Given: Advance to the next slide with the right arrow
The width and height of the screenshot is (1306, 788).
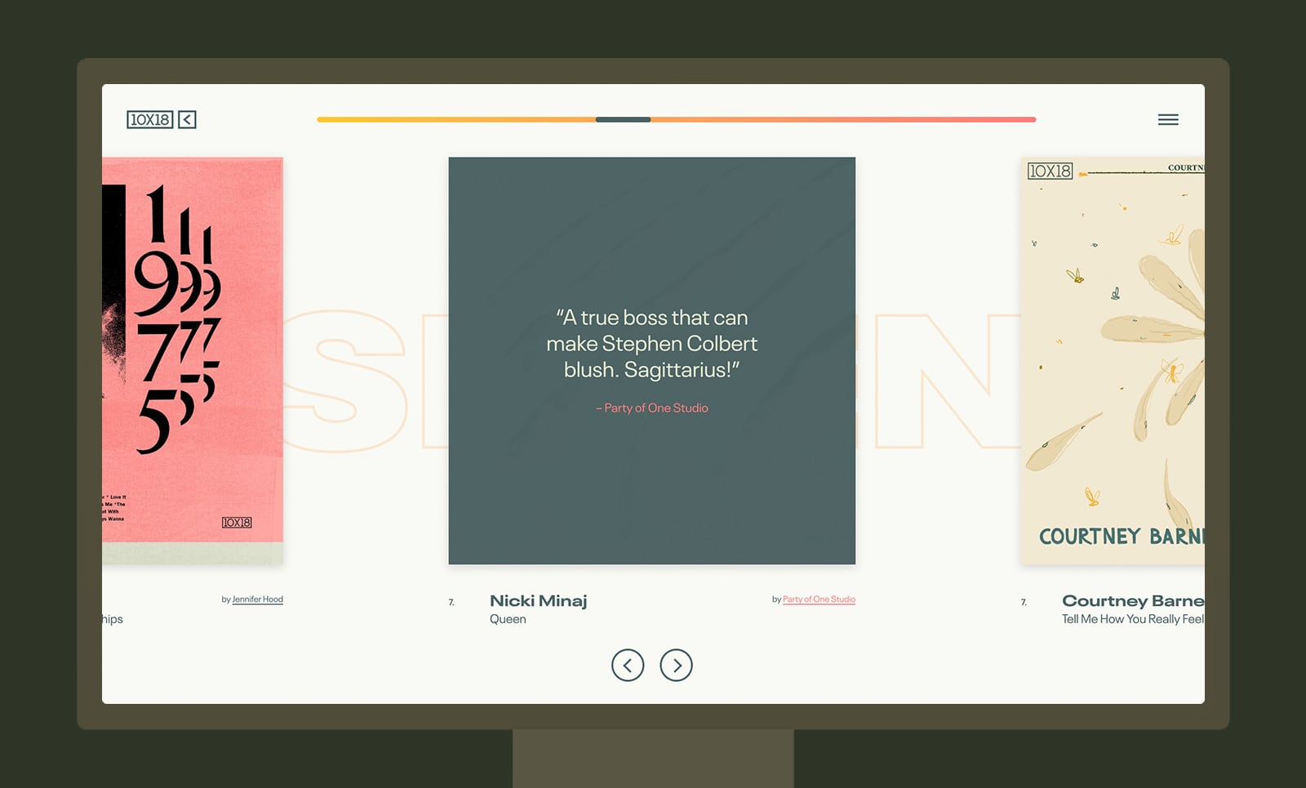Looking at the screenshot, I should pyautogui.click(x=676, y=666).
